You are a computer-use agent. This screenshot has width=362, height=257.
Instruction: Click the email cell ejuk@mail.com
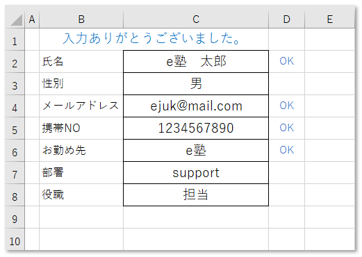click(x=196, y=106)
